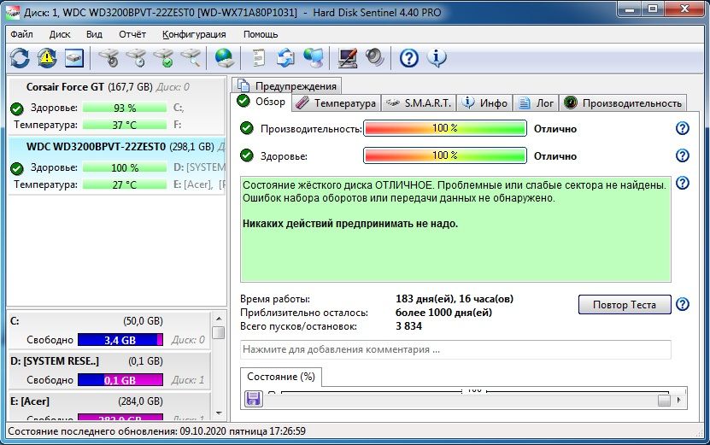Click the graph horizontal scrollbar thumb
This screenshot has width=710, height=445.
664,401
